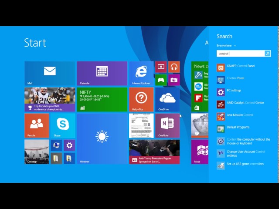
Task: Open the Everywhere search scope dropdown
Action: coord(226,46)
